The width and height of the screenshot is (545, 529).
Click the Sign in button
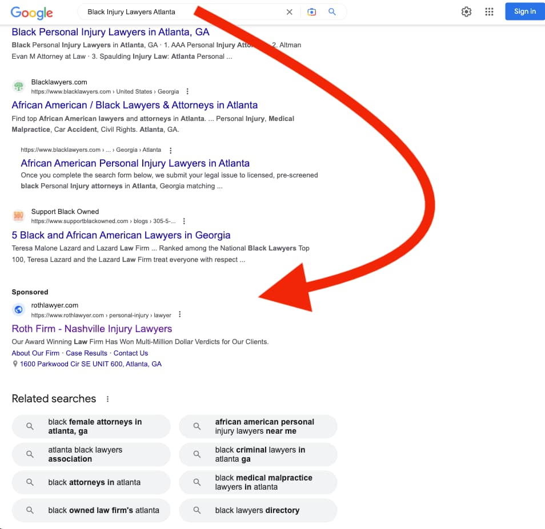pos(525,11)
